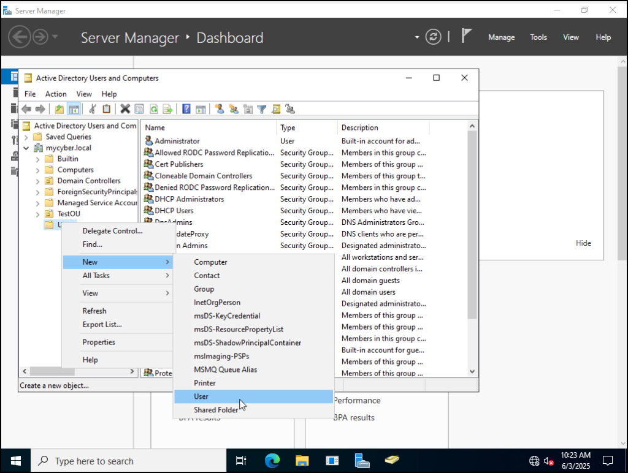This screenshot has height=473, width=628.
Task: Click the Action Center notification icon
Action: pos(608,461)
